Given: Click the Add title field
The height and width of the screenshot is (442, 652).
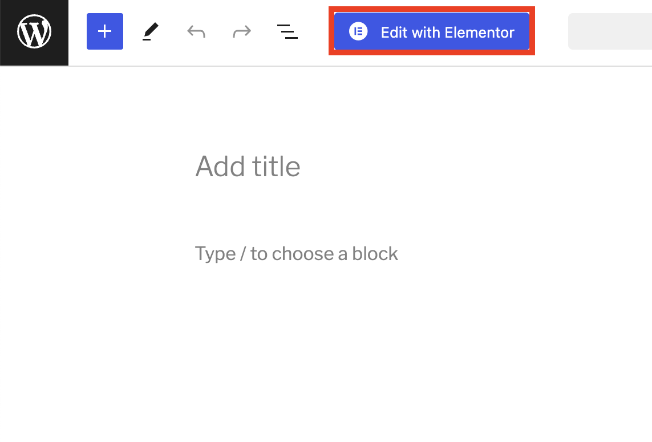Looking at the screenshot, I should pos(248,167).
